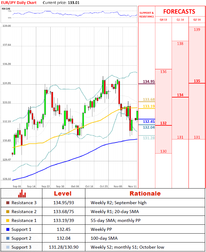Image resolution: width=206 pixels, height=252 pixels.
Task: Click the red bar chart icon in table header
Action: 21,193
